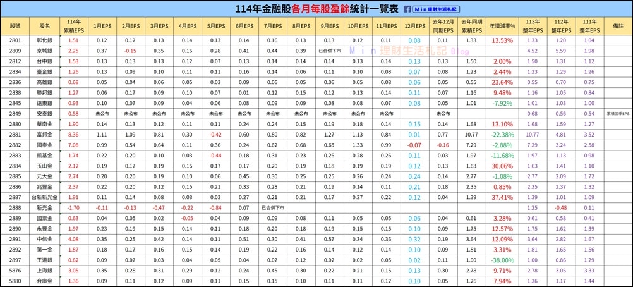Click 中信金 cumulative EPS value 4.08
The width and height of the screenshot is (633, 287).
pyautogui.click(x=73, y=239)
